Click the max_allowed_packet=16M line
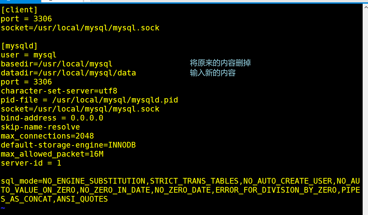This screenshot has height=215, width=368. (x=52, y=154)
